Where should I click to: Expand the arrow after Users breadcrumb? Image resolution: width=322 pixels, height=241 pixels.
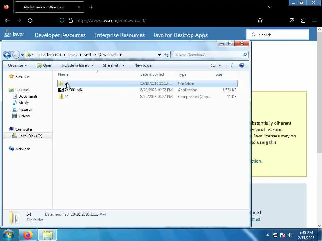click(80, 55)
